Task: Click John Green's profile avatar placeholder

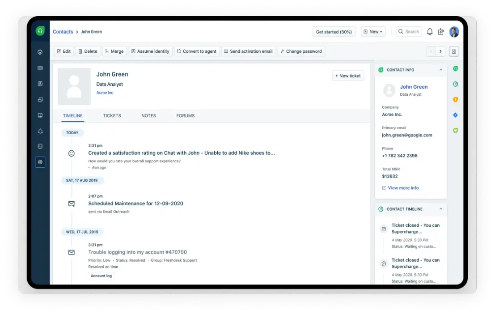Action: coord(74,85)
